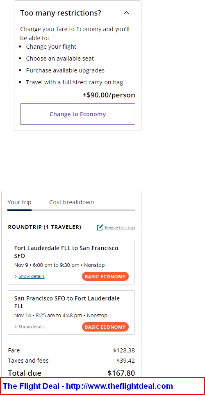Click the chevron beside outbound Show details
The width and height of the screenshot is (205, 395).
(x=16, y=276)
